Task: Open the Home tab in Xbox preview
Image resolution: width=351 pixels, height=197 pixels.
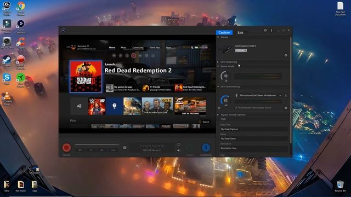Action: 112,48
